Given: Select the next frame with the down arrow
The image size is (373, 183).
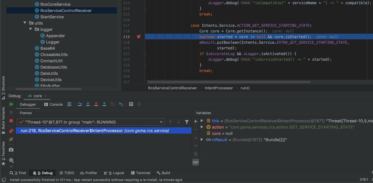Looking at the screenshot, I should click(178, 122).
